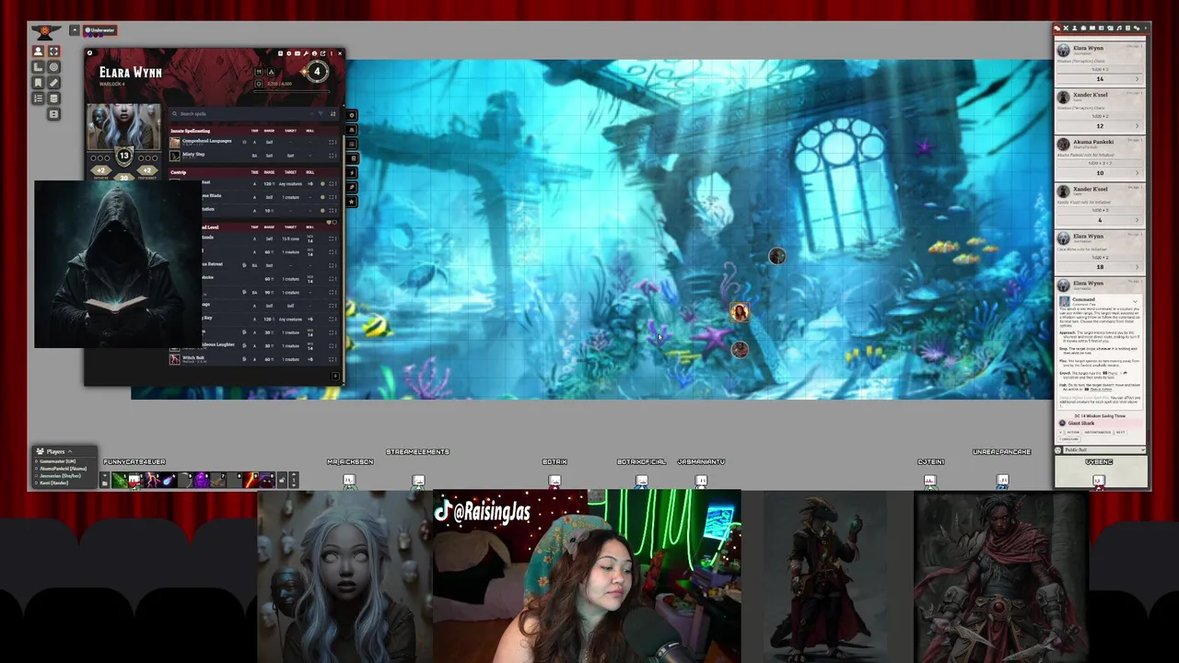Toggle prepared dot on 10 ft cantrip row

pyautogui.click(x=322, y=211)
